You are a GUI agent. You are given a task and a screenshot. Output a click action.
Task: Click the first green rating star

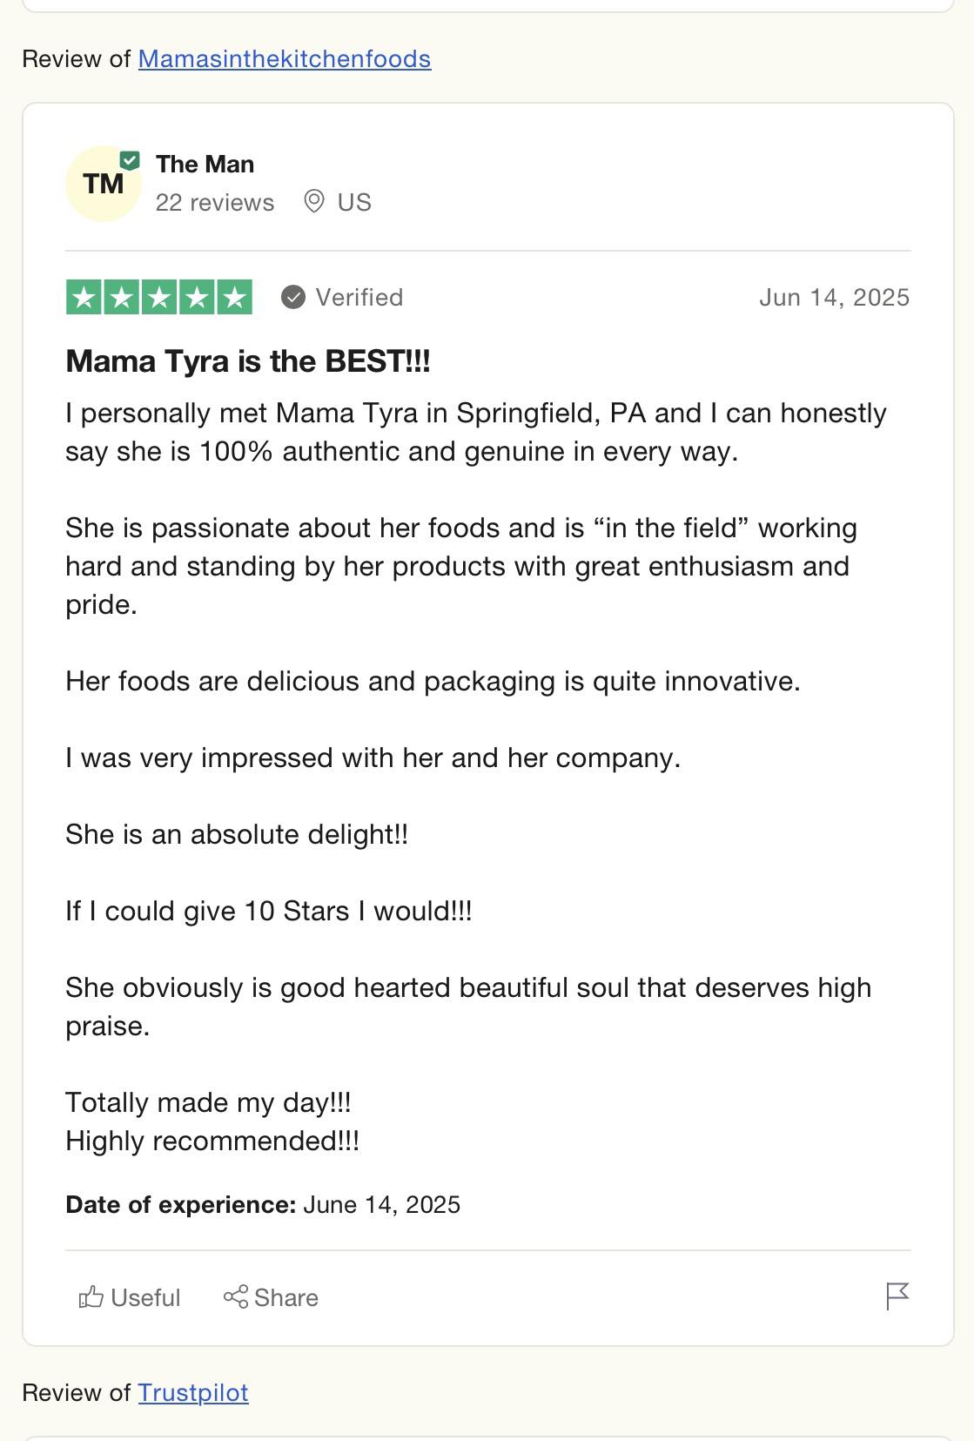tap(84, 298)
